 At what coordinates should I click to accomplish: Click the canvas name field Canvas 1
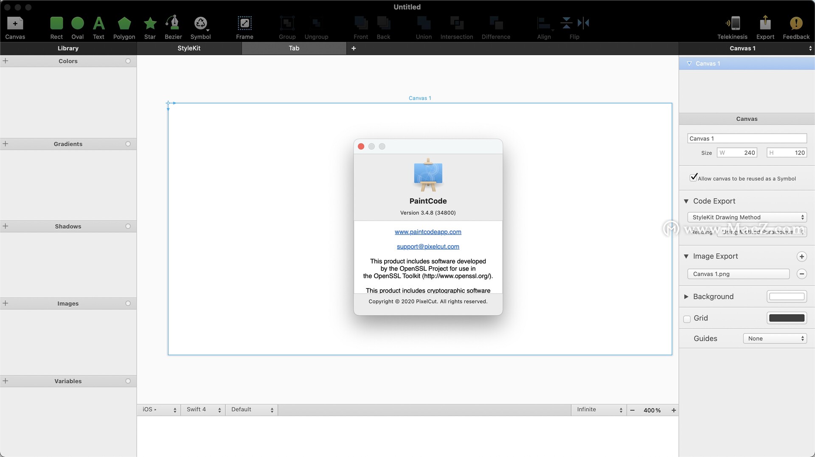coord(747,139)
